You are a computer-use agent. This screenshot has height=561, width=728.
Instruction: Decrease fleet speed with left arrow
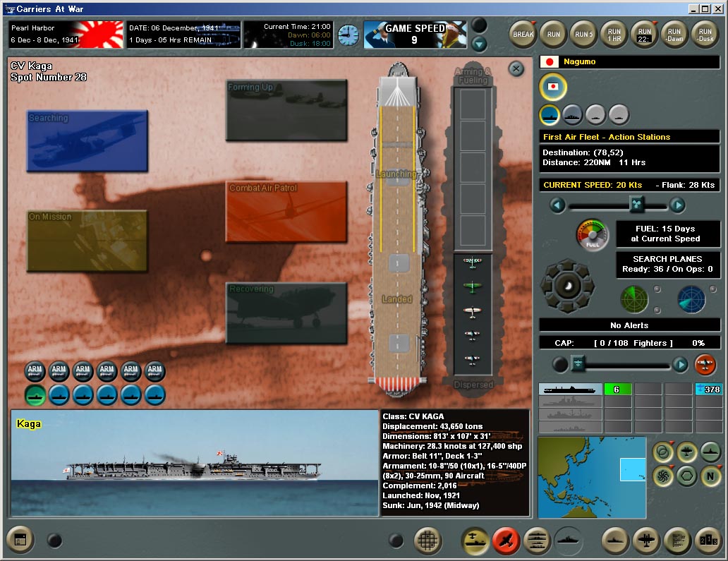[557, 205]
